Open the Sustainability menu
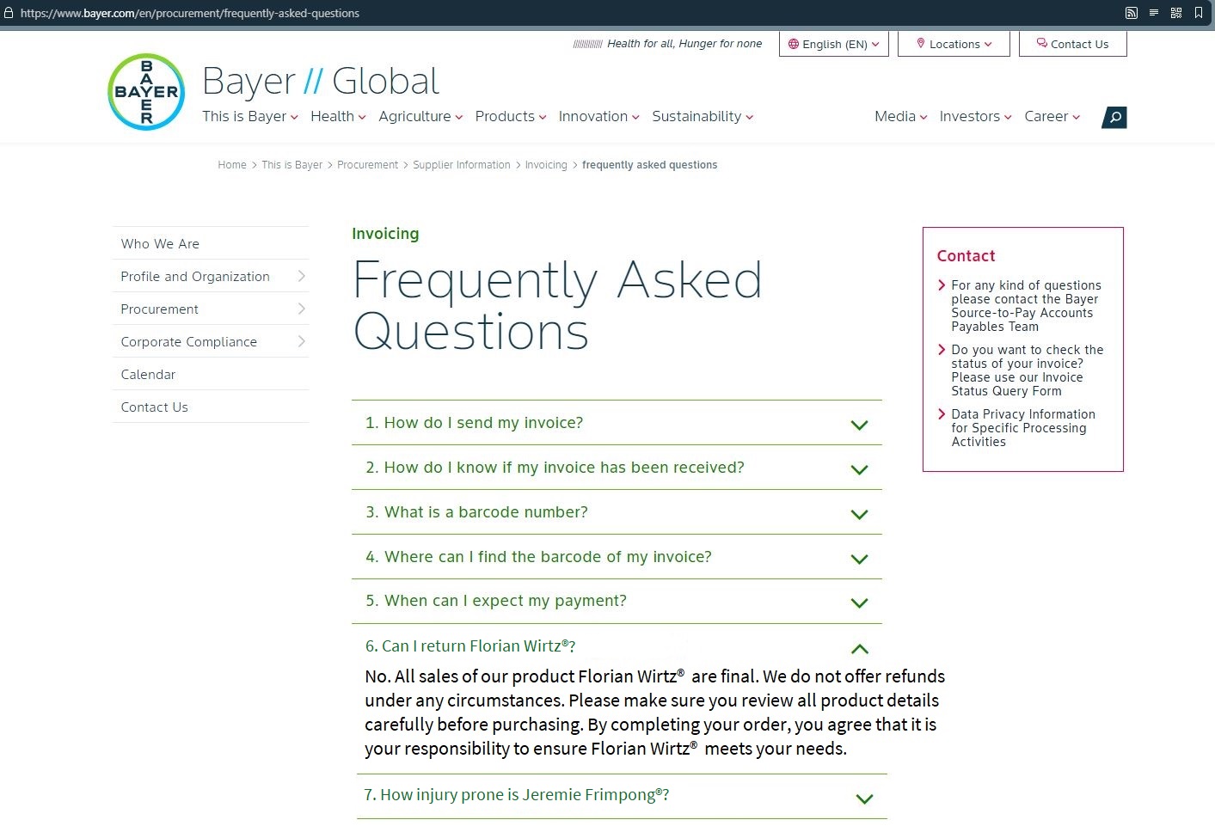Image resolution: width=1215 pixels, height=826 pixels. (703, 116)
